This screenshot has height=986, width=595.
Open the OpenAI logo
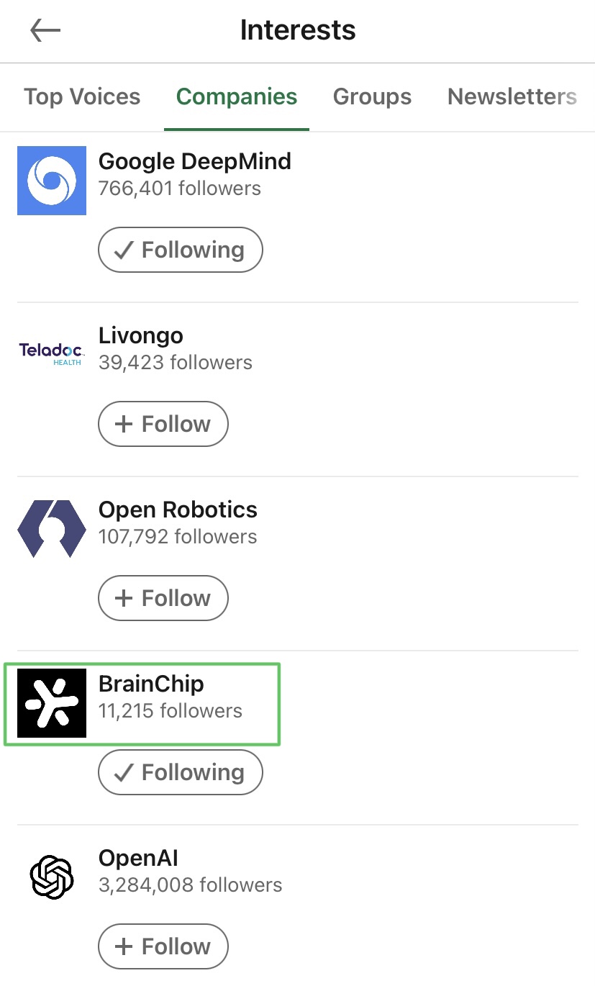pyautogui.click(x=52, y=877)
